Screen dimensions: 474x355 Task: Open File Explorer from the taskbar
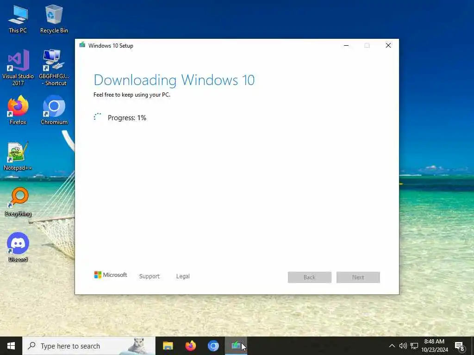pos(168,346)
